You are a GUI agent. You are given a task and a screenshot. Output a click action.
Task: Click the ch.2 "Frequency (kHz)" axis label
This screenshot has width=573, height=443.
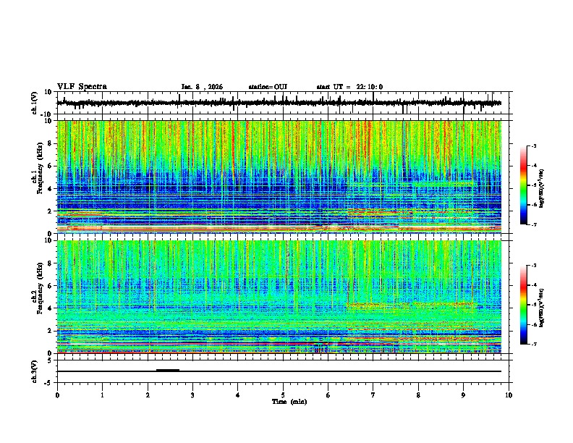[x=40, y=288]
